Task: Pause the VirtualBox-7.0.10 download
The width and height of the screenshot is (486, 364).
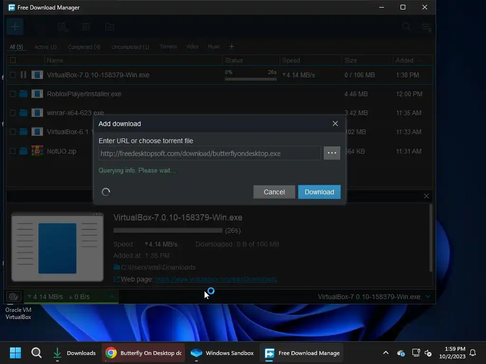Action: click(x=24, y=75)
